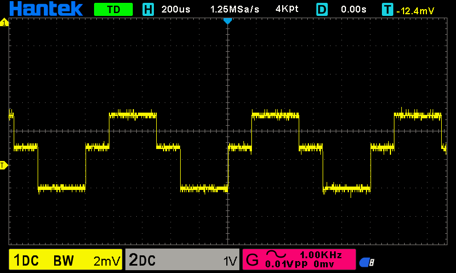Select the cyan H horizontal timebase icon
The image size is (456, 273).
pos(148,10)
